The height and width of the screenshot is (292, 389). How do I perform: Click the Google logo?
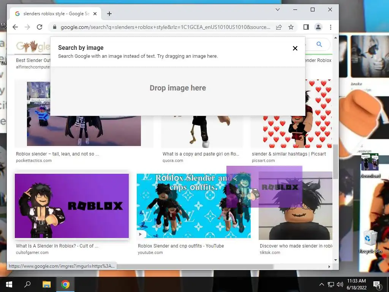[x=33, y=46]
